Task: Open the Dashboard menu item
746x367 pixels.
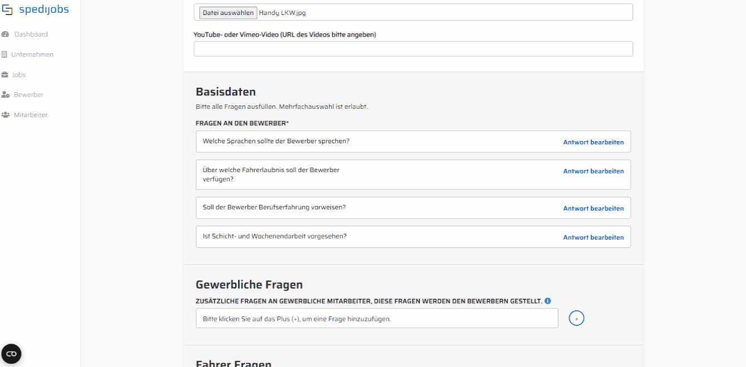Action: coord(31,34)
